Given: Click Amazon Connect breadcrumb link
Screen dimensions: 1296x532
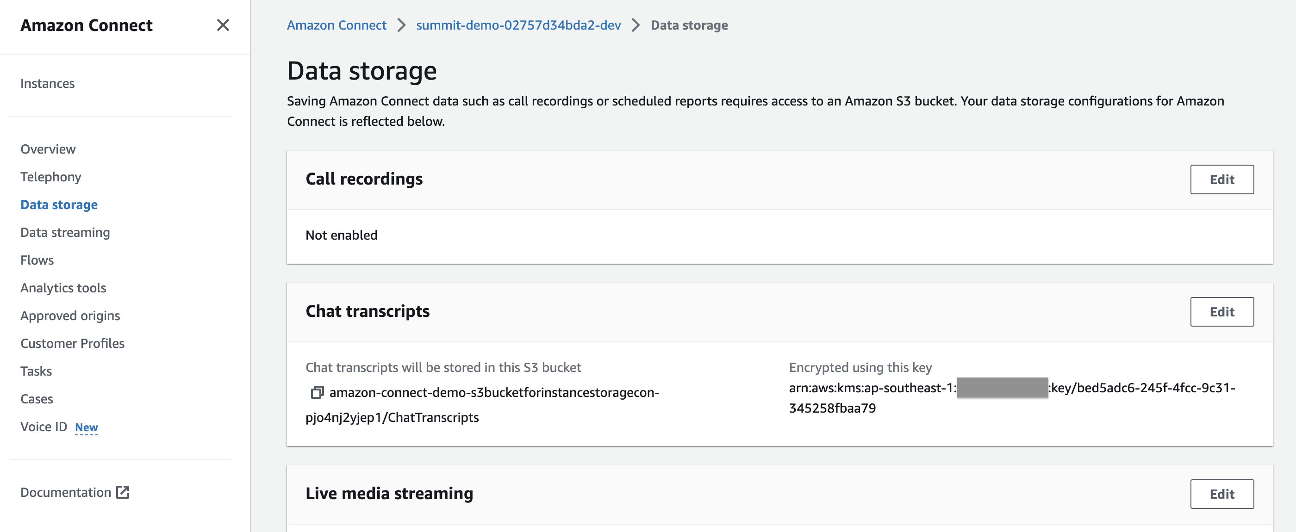Looking at the screenshot, I should click(x=336, y=25).
